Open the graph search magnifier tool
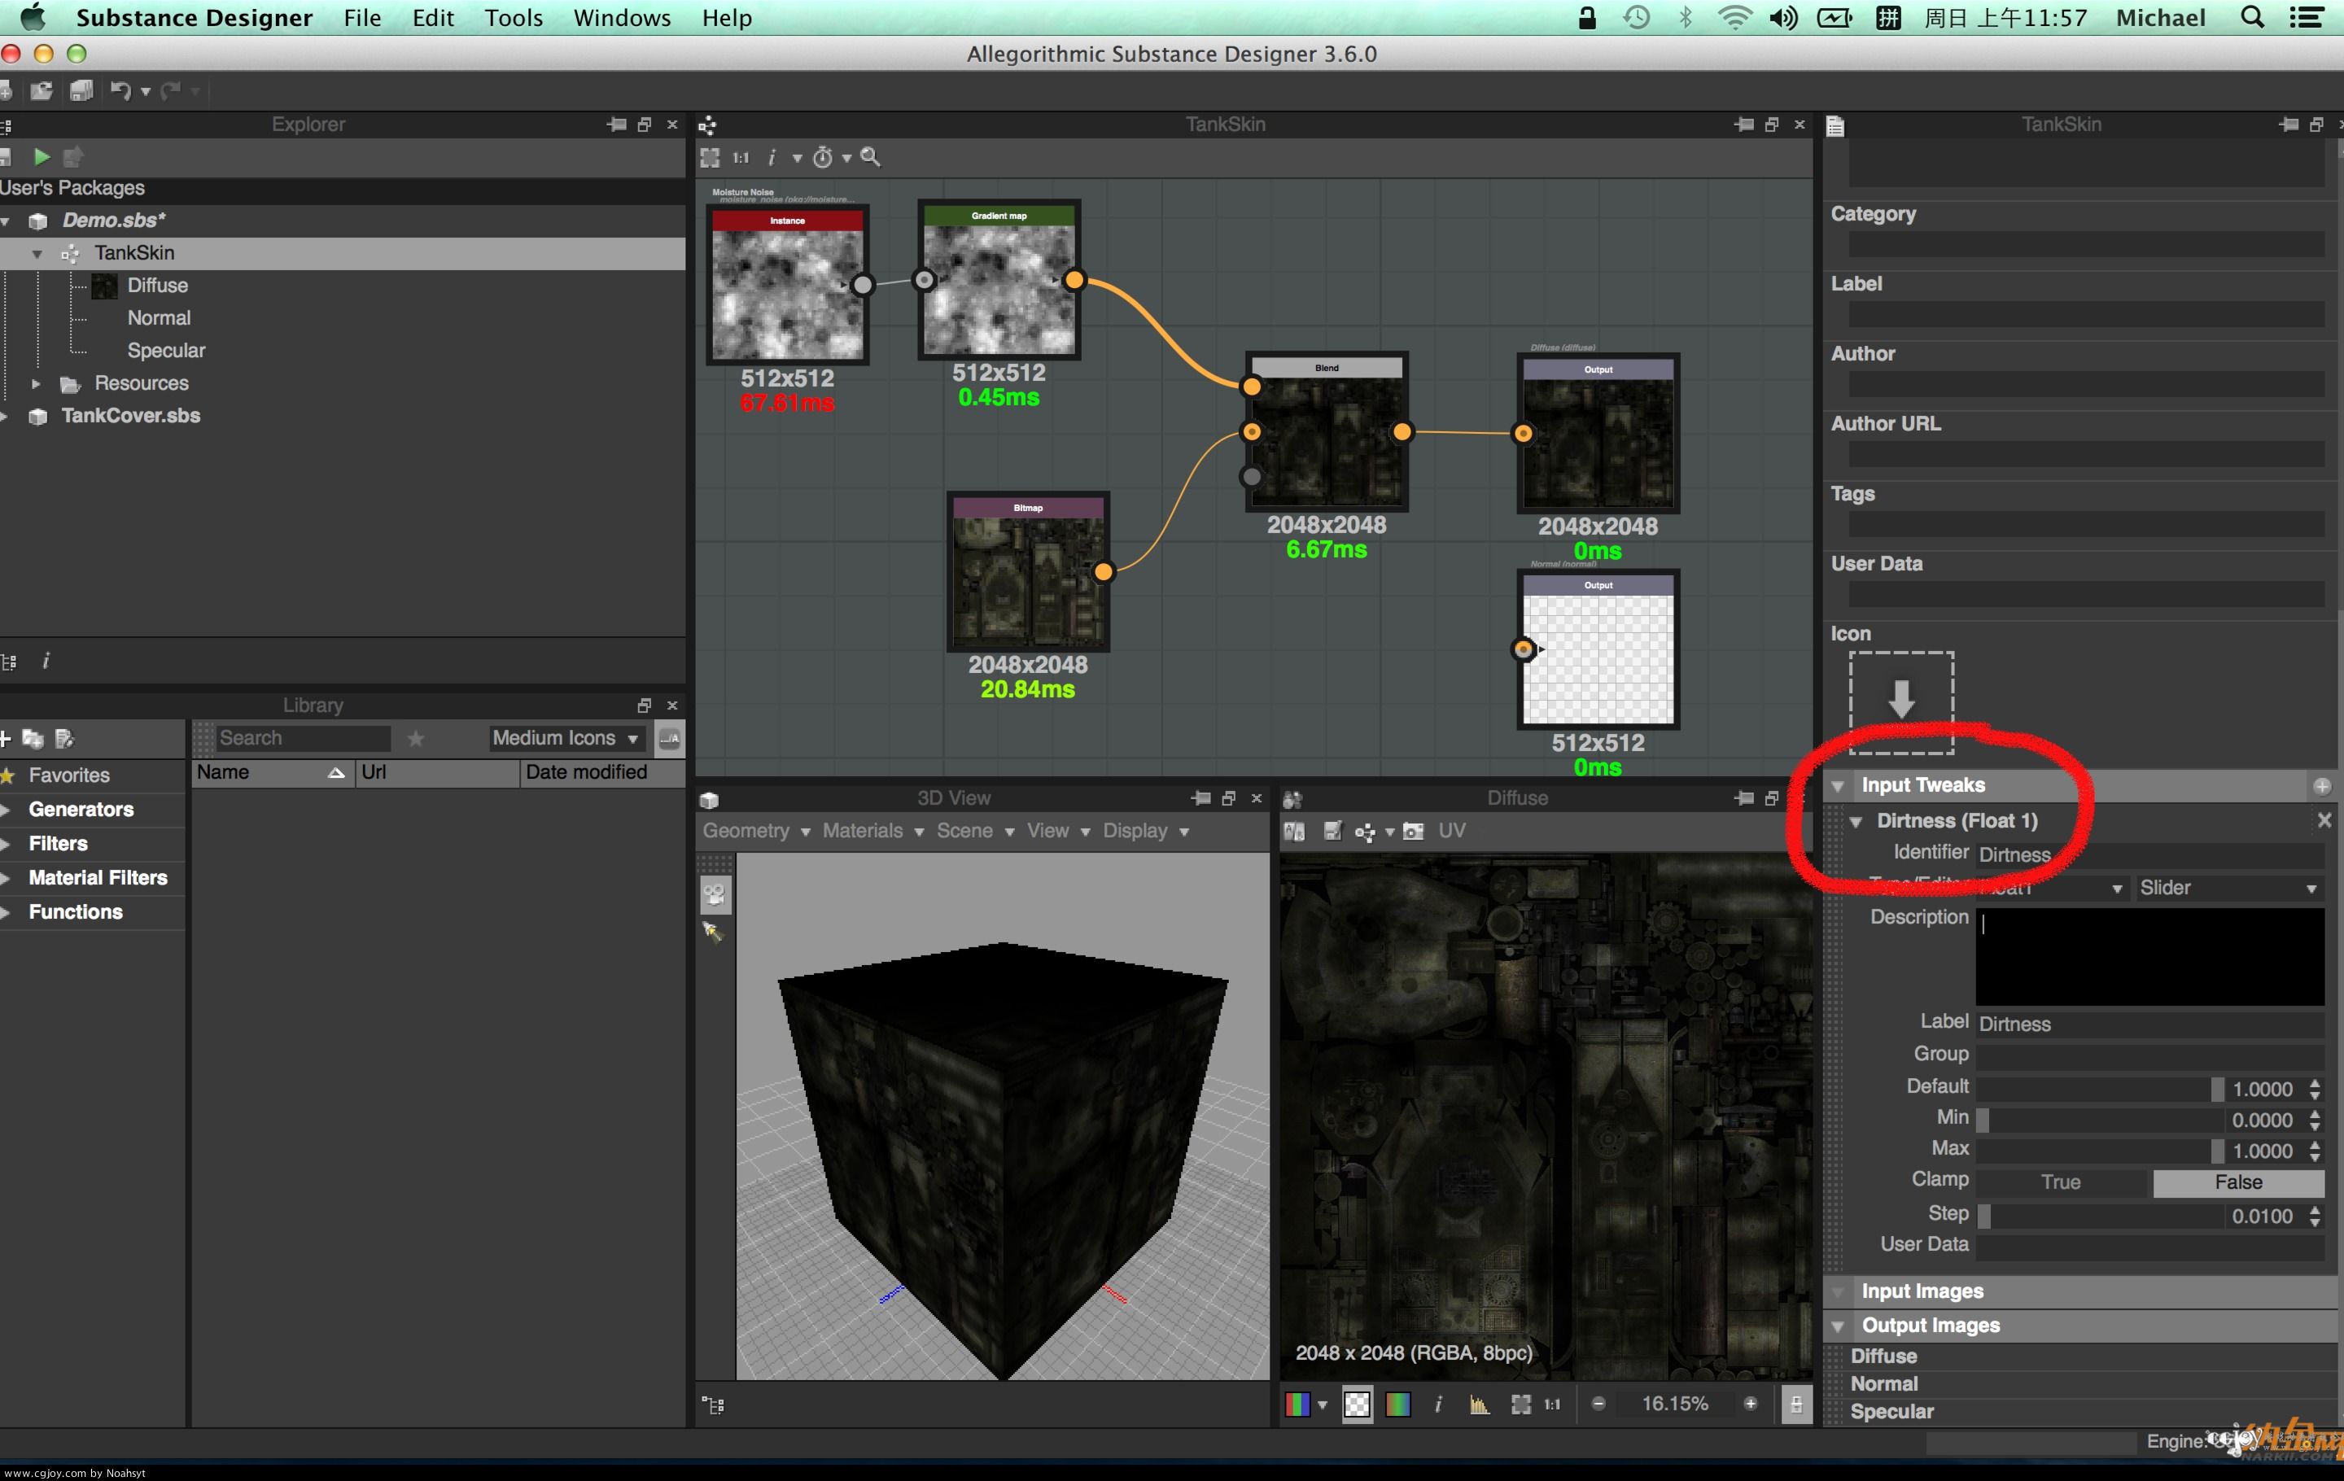 click(870, 157)
